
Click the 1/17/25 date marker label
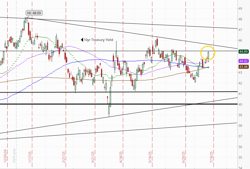[30, 157]
